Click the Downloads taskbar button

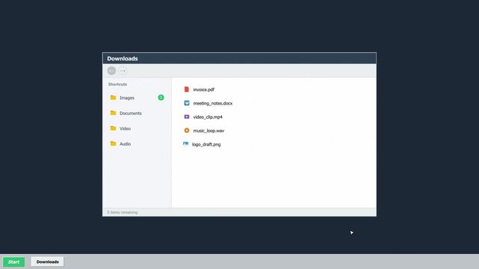click(47, 262)
